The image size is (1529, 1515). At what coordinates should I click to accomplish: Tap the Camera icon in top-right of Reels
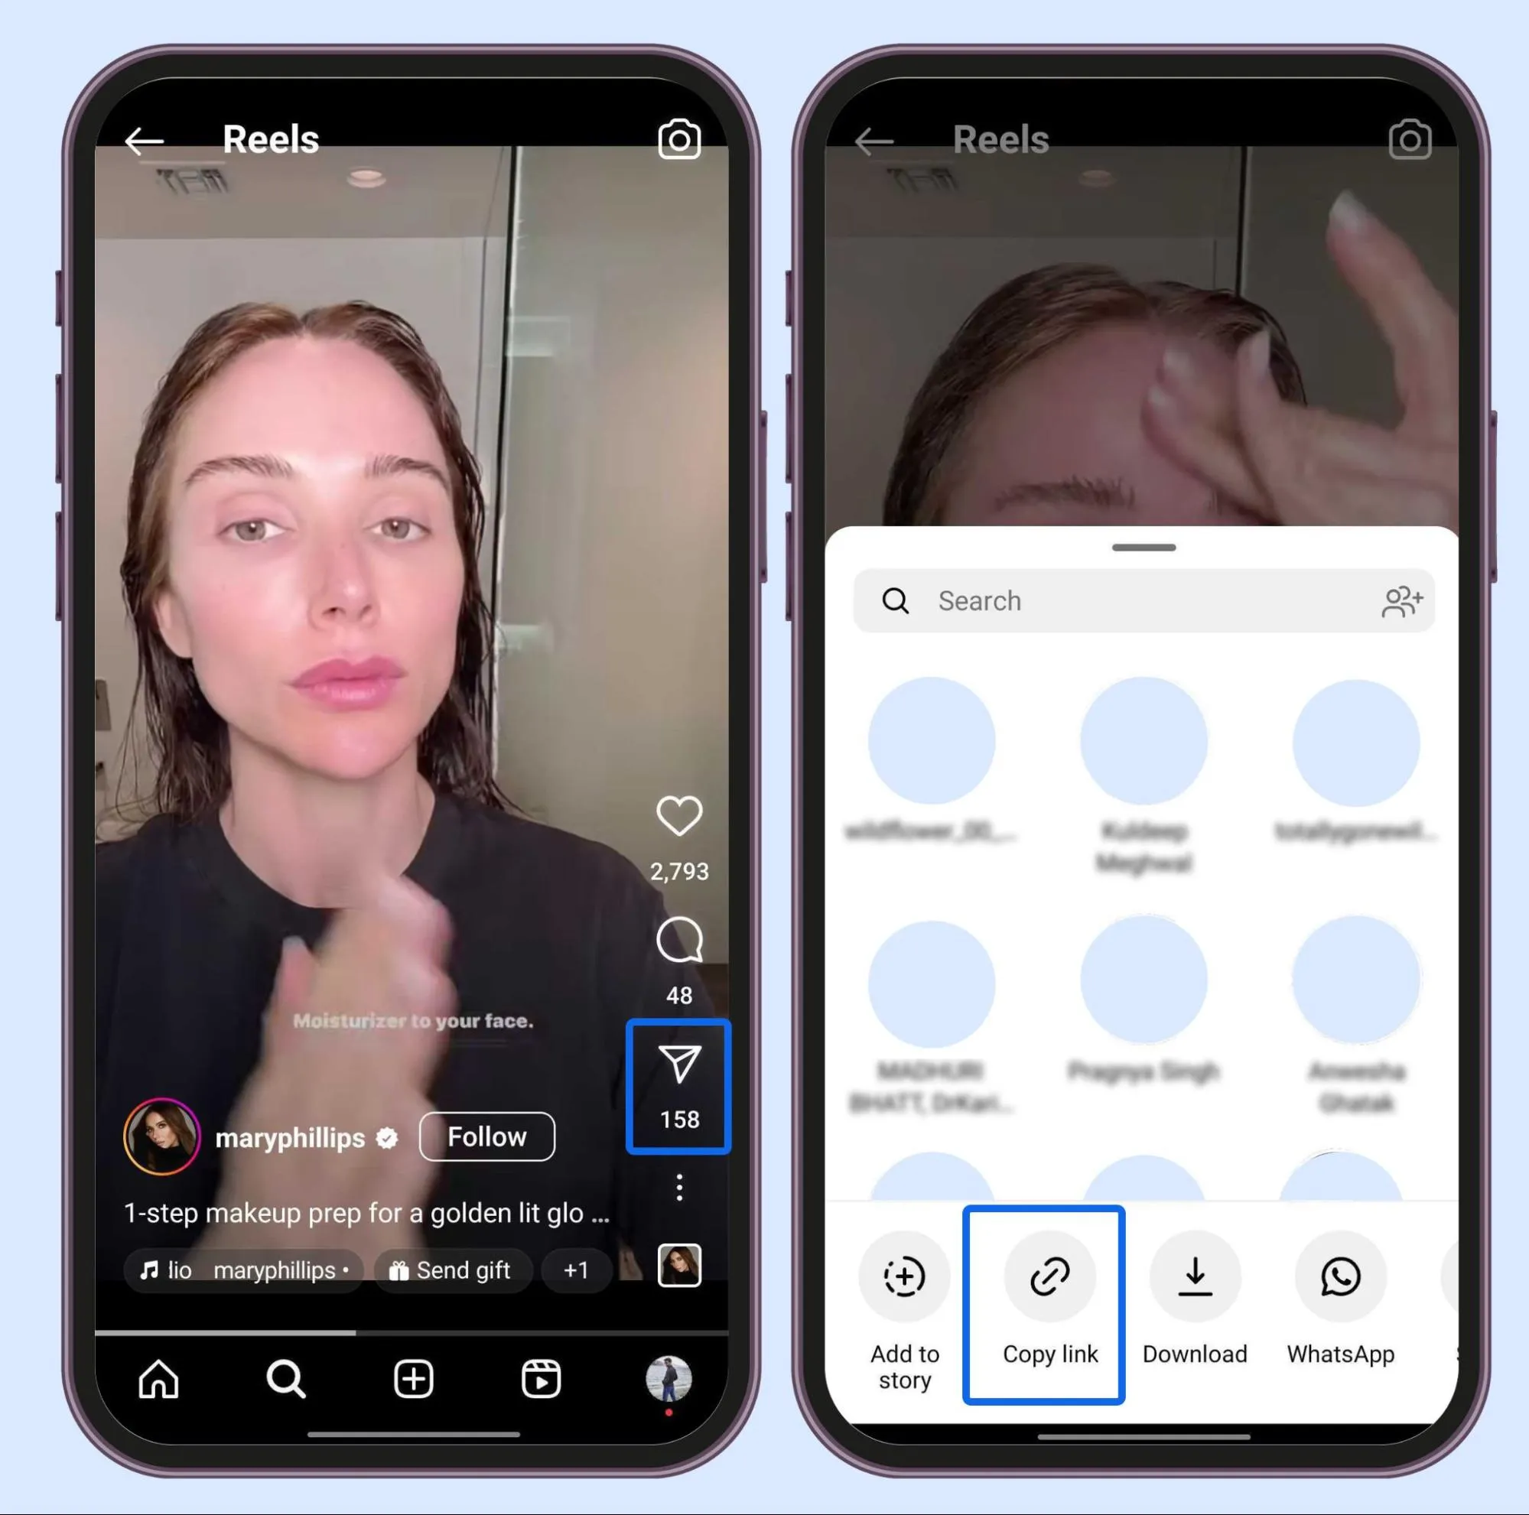(678, 138)
